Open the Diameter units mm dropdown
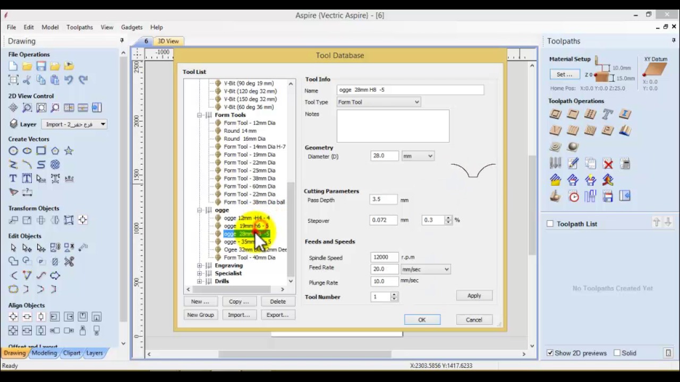The image size is (680, 382). click(418, 156)
